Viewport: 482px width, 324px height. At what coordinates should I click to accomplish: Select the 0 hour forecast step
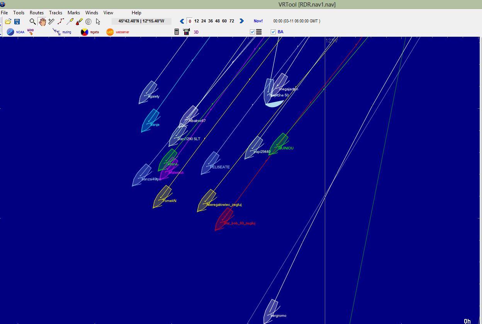pyautogui.click(x=190, y=21)
